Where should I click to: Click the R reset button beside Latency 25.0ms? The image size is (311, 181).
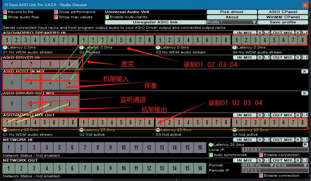tap(305, 145)
